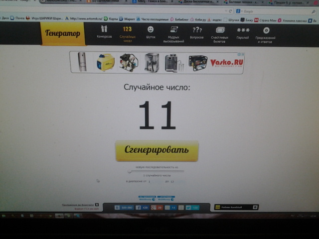Viewport: 319px width, 239px height.
Task: Click the Twitter share button
Action: (x=192, y=208)
